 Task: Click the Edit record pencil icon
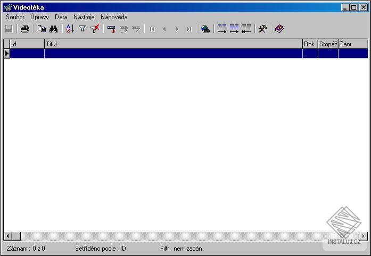123,29
